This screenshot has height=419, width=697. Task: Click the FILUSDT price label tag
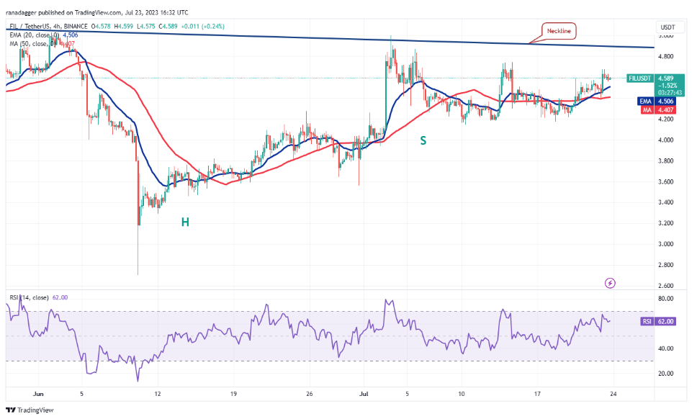(x=642, y=77)
